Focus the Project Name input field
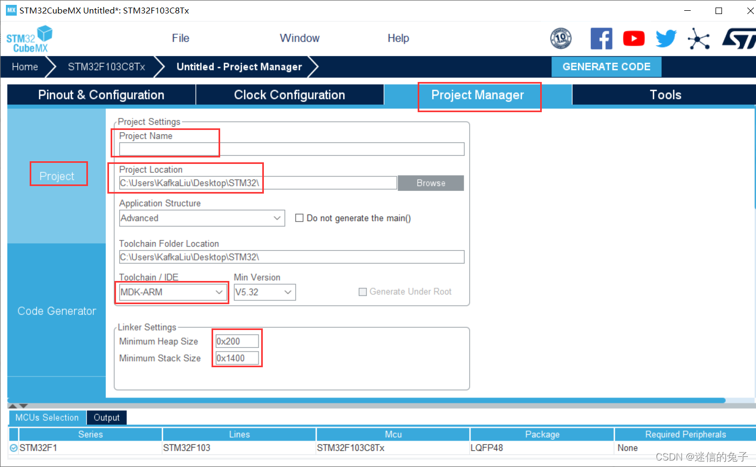Viewport: 756px width, 467px height. point(291,149)
